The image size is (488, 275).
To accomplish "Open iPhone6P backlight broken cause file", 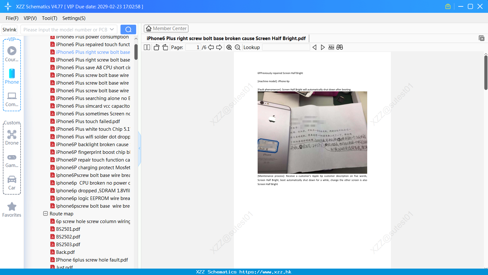I will click(90, 145).
